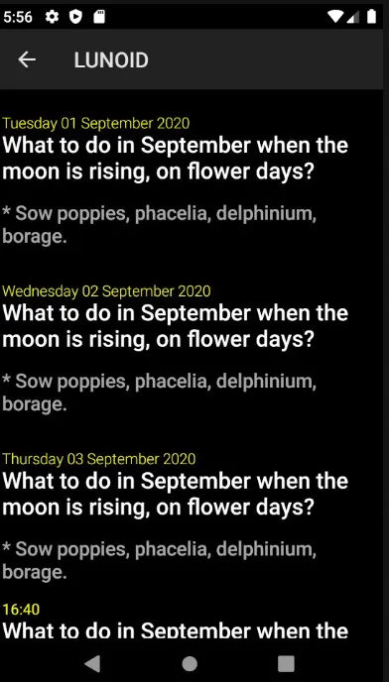Tap the Android back navigation triangle
389x682 pixels.
point(92,664)
